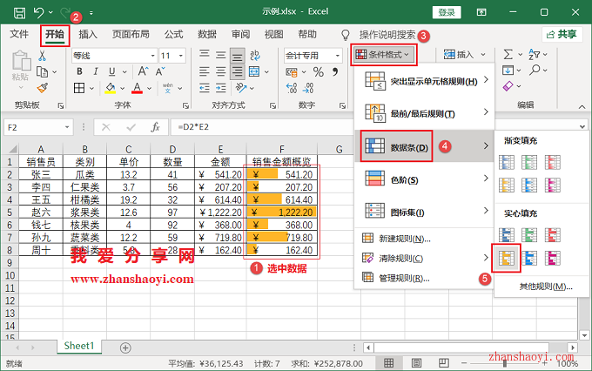Click the Fill down icon
592x371 pixels.
508,71
